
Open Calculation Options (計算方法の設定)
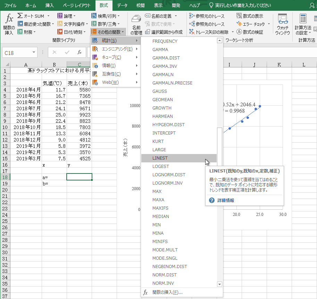[303, 24]
